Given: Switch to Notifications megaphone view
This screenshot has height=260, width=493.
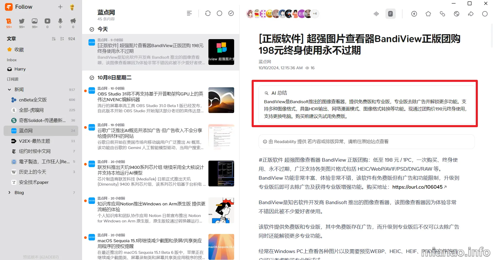Looking at the screenshot, I should [x=73, y=23].
